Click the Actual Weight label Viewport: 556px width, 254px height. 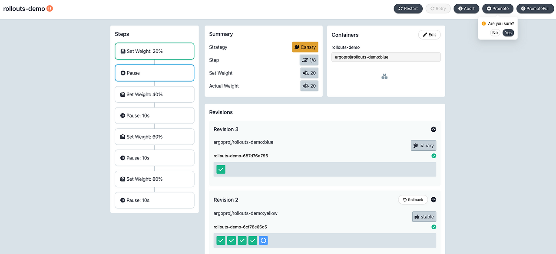click(224, 86)
